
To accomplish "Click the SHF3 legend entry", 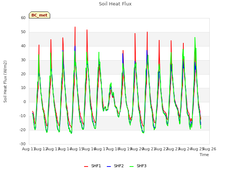I will pos(138,166).
